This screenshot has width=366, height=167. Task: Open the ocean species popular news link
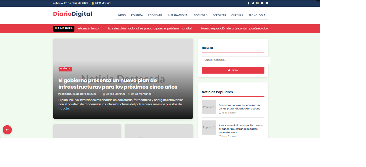tap(241, 107)
